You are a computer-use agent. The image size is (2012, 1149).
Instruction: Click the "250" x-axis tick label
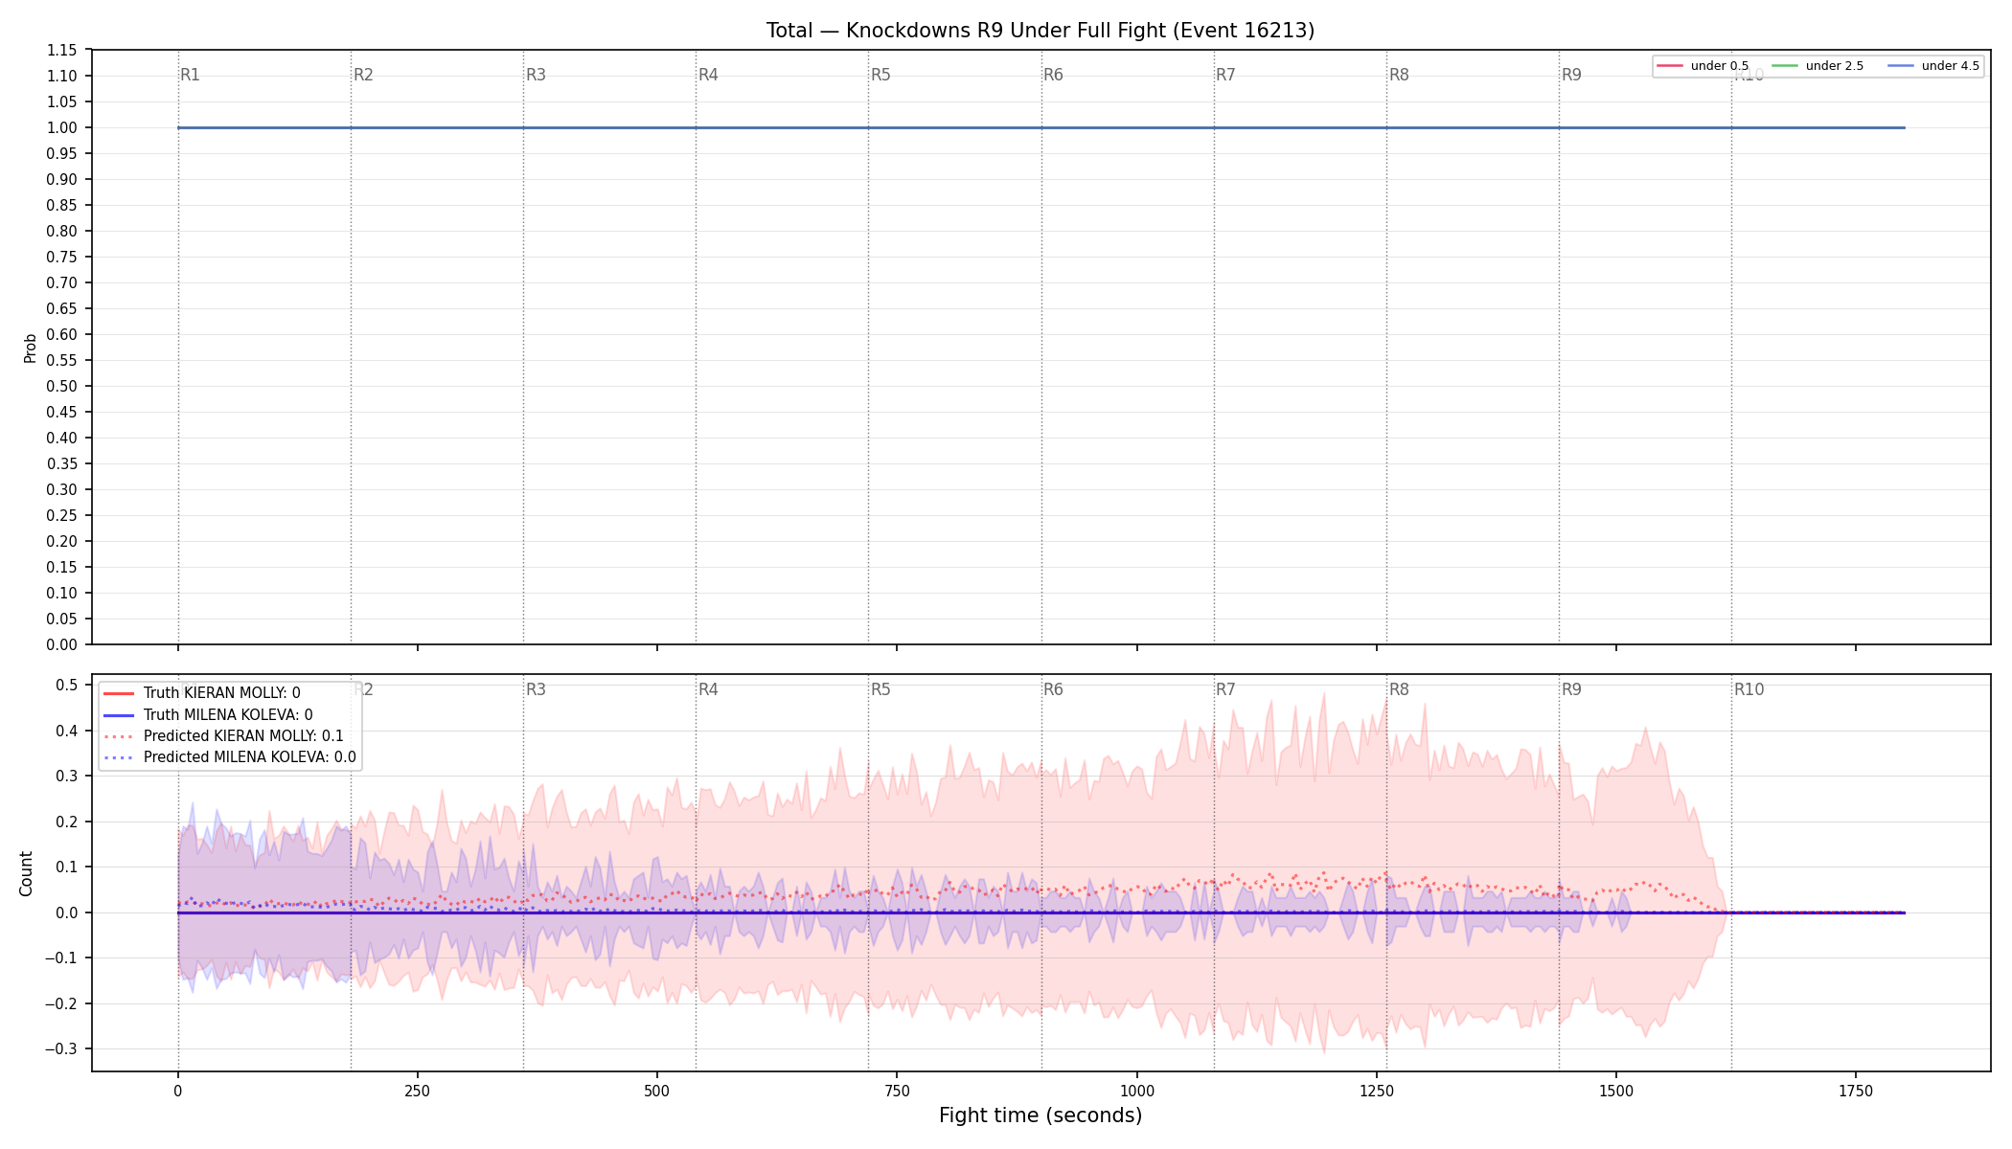click(417, 1091)
